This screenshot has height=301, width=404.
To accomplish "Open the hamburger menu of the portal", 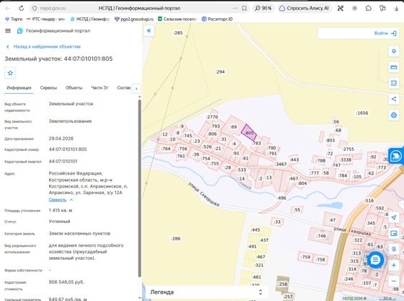I will coord(8,30).
